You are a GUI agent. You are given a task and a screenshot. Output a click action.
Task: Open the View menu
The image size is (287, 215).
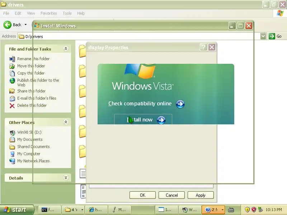[x=31, y=13]
